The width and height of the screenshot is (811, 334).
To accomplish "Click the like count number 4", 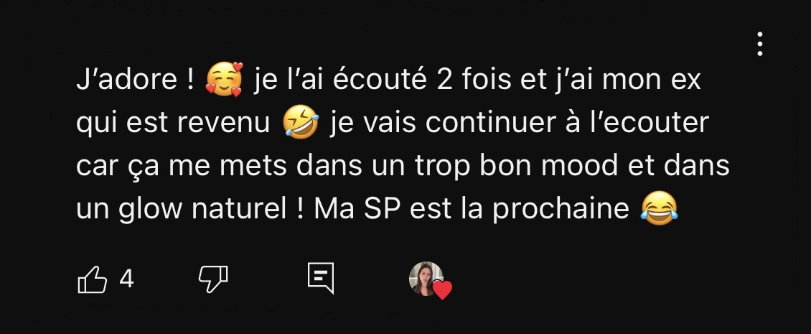I will [x=127, y=279].
